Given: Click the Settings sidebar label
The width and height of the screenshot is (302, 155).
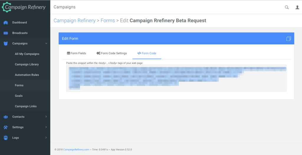Looking at the screenshot, I should pyautogui.click(x=18, y=127).
